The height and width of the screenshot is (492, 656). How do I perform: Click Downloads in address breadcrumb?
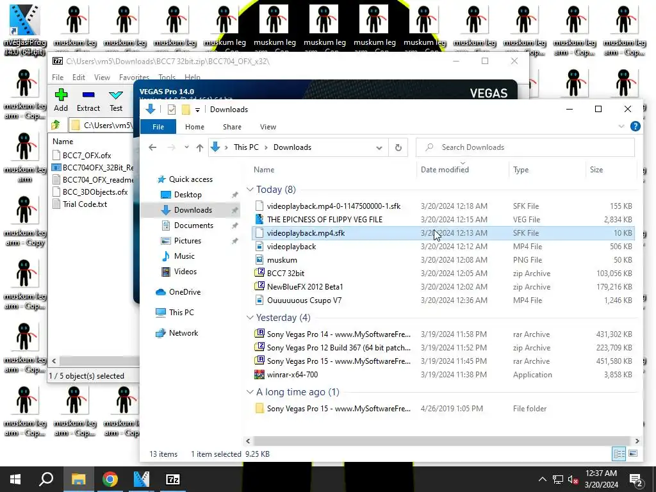tap(292, 147)
